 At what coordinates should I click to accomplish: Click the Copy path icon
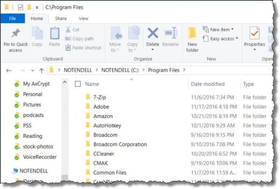68,39
